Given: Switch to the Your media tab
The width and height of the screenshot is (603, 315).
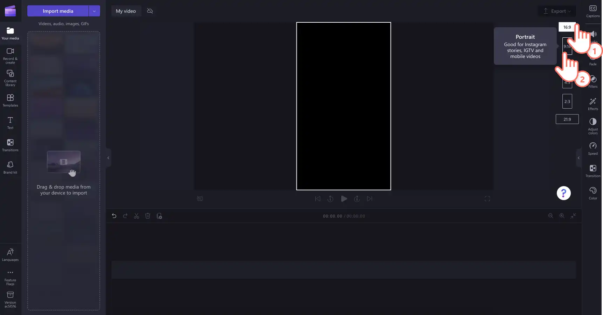Looking at the screenshot, I should 10,33.
